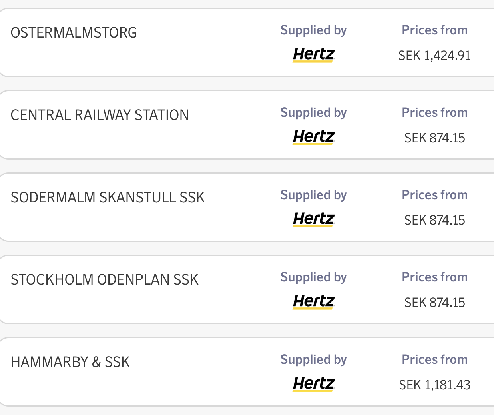The image size is (494, 415).
Task: Click 'Supplied by' label in Stockholm Odenplan card
Action: tap(313, 277)
